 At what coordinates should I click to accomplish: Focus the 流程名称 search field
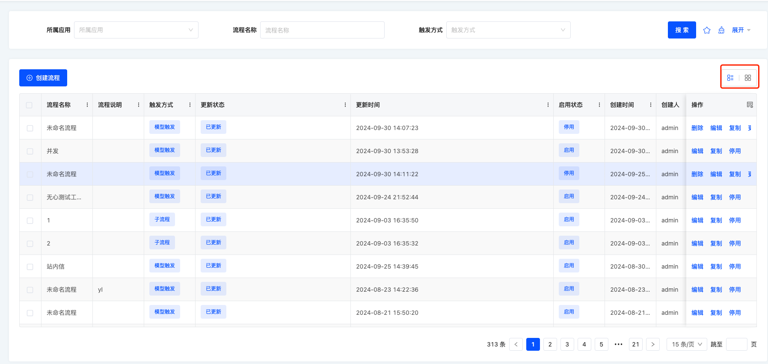(322, 30)
